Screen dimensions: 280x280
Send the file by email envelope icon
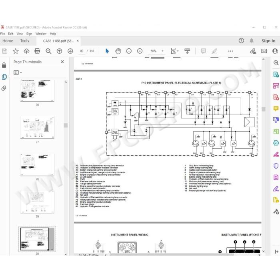264,51
